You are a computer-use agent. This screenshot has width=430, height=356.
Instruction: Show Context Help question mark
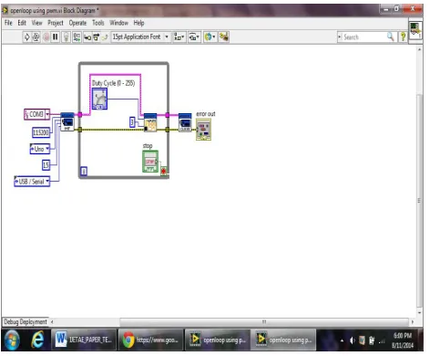pyautogui.click(x=403, y=37)
